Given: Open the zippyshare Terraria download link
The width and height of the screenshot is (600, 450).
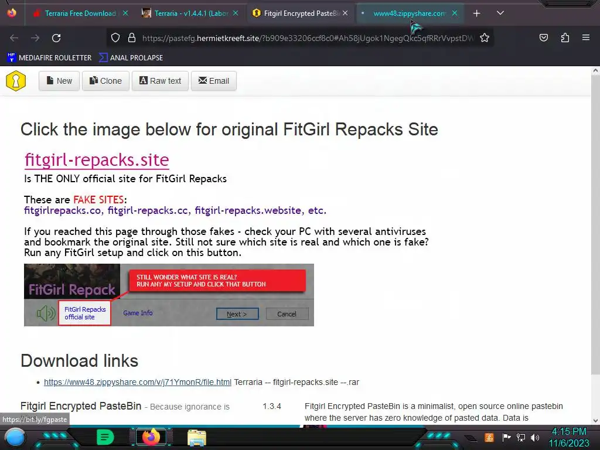Looking at the screenshot, I should 138,382.
